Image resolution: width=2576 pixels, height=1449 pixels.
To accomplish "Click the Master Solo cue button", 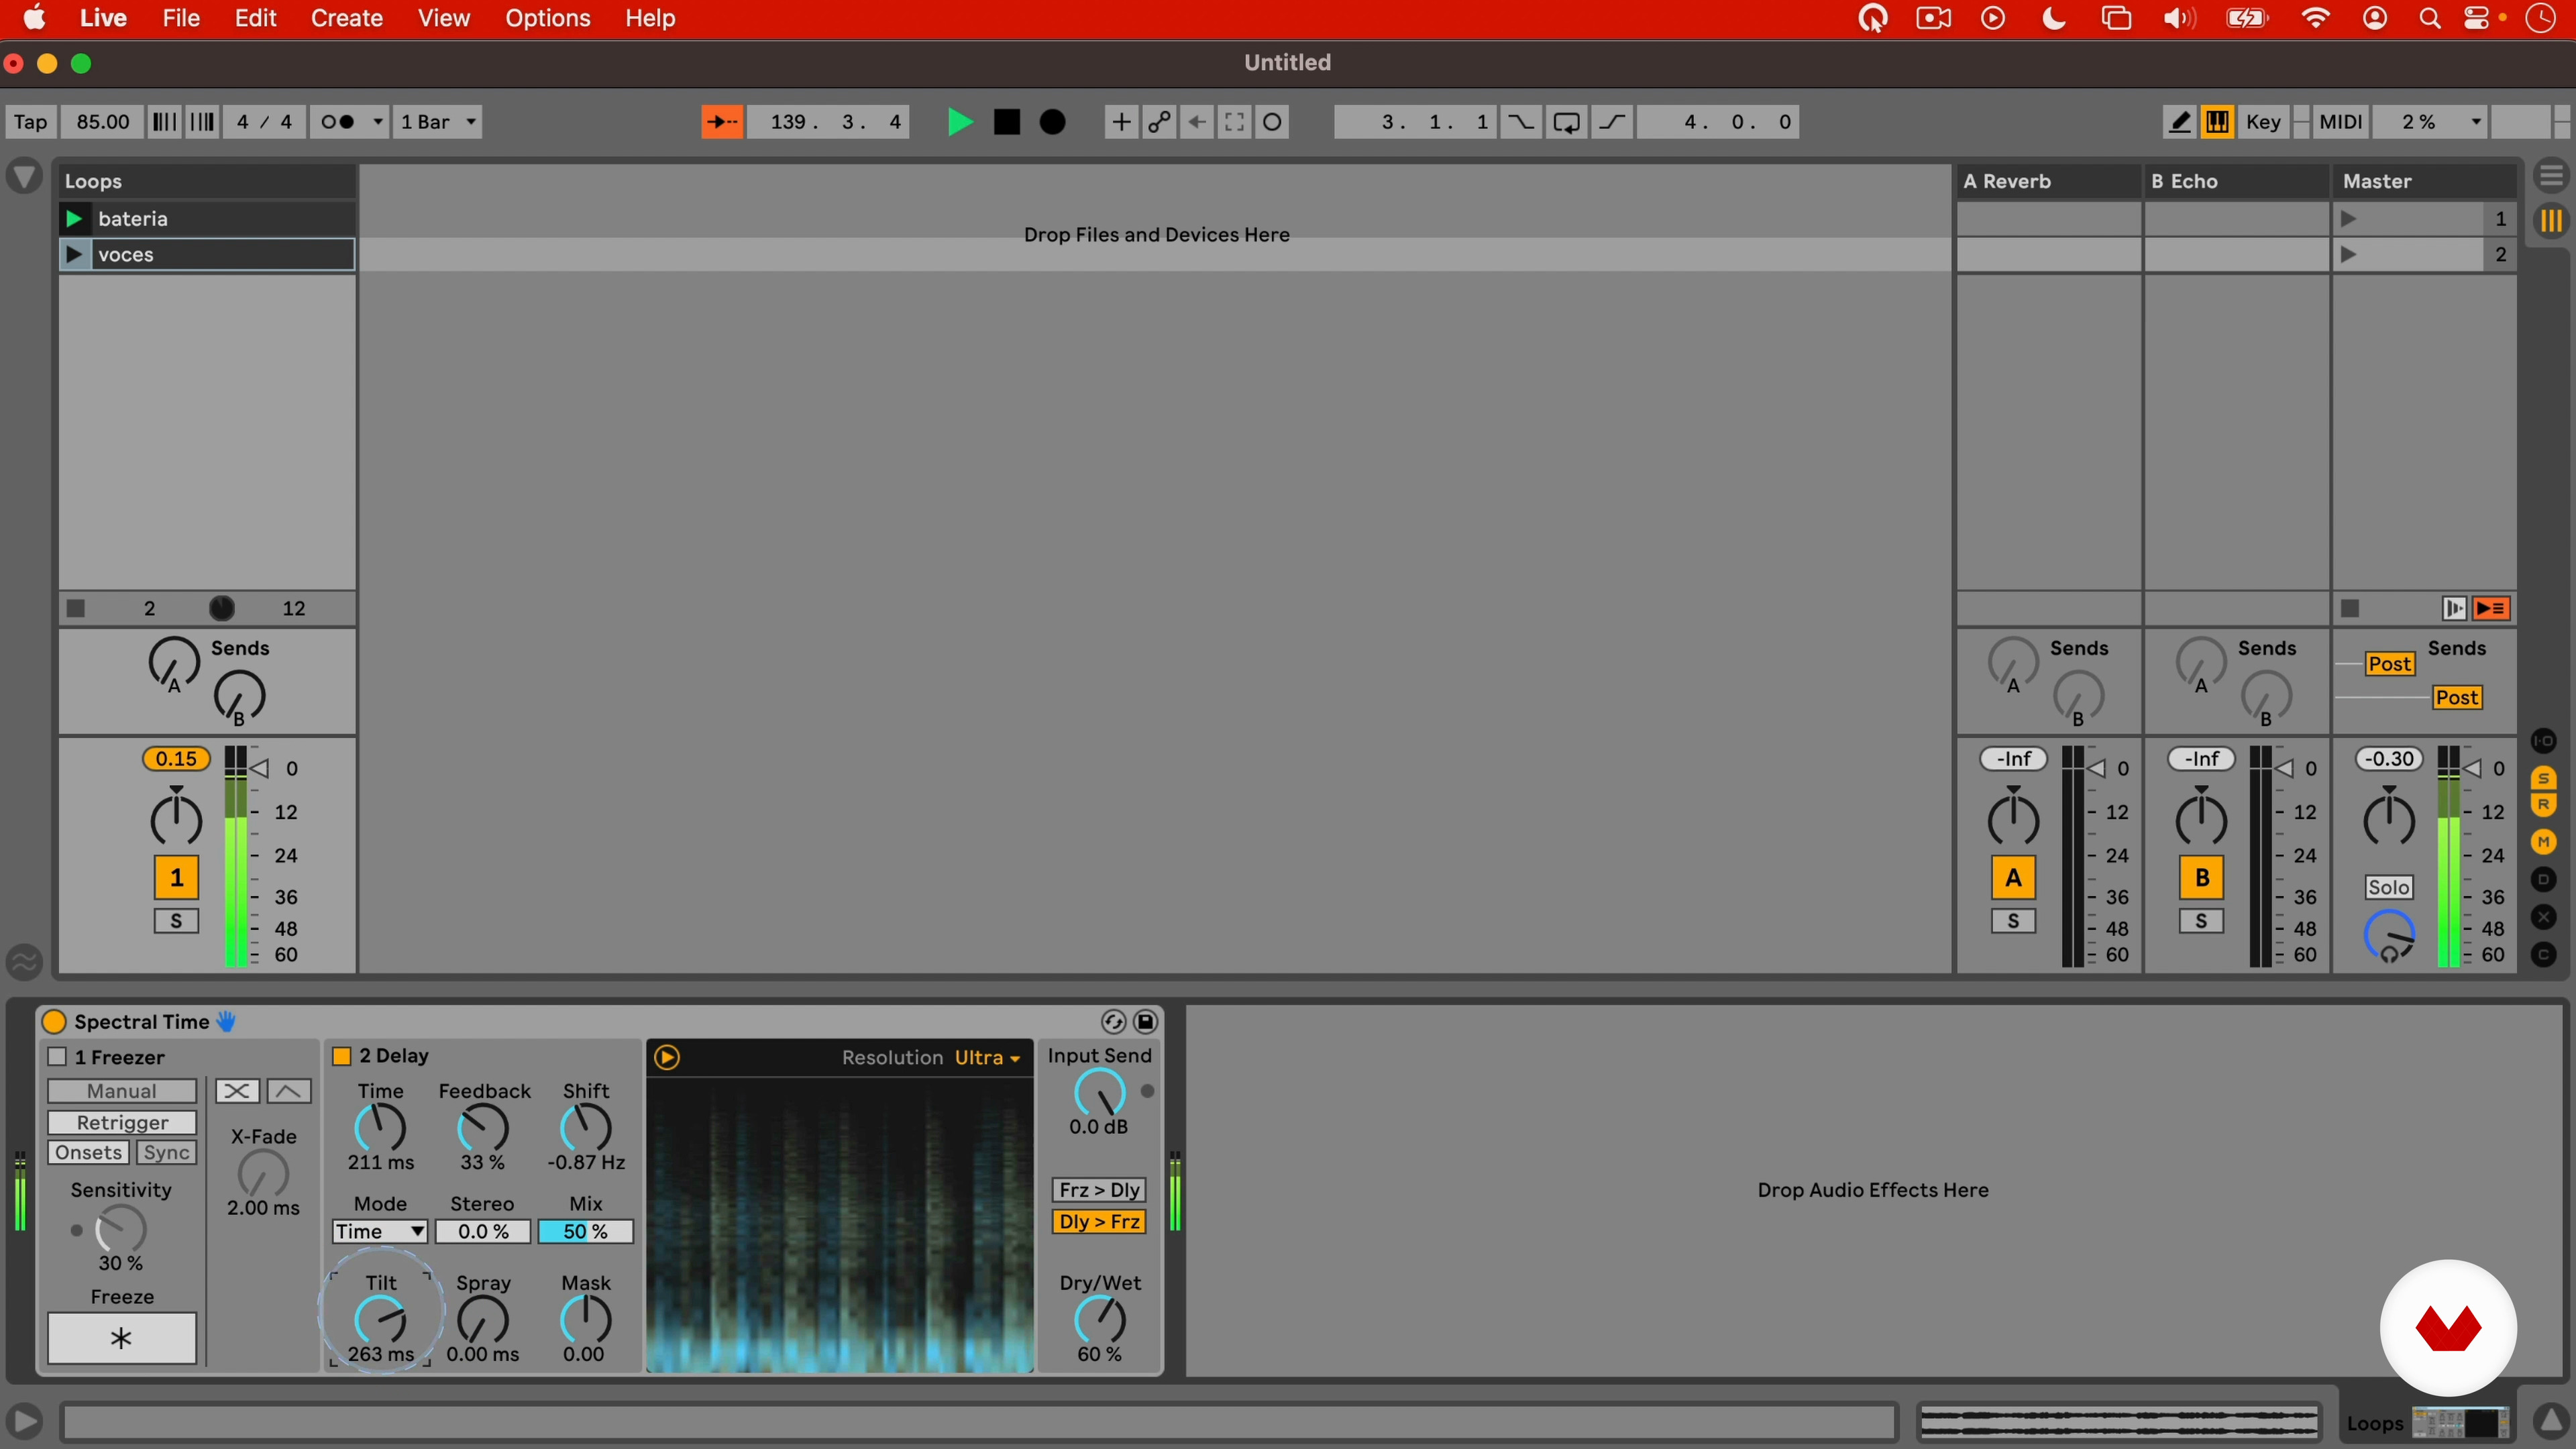I will (2388, 887).
